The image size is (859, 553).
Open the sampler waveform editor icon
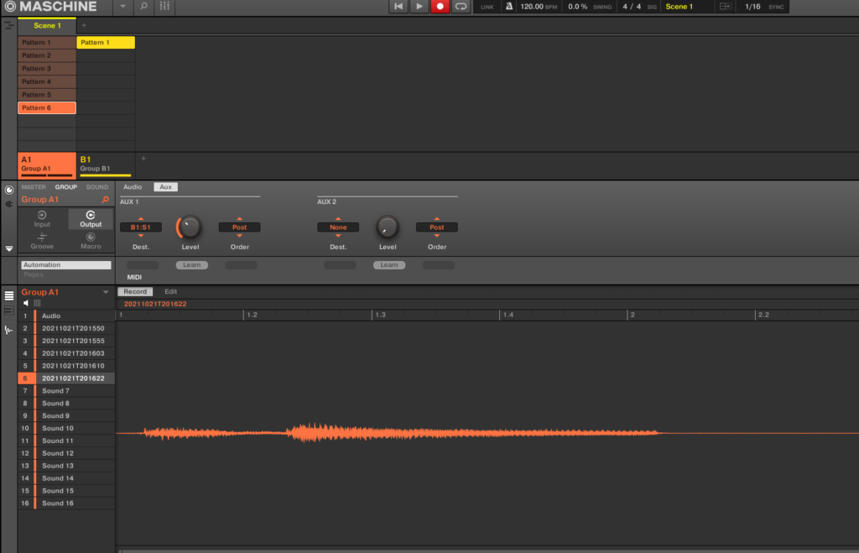pos(9,330)
